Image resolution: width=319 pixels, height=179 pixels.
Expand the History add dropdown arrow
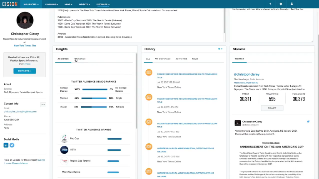point(222,49)
